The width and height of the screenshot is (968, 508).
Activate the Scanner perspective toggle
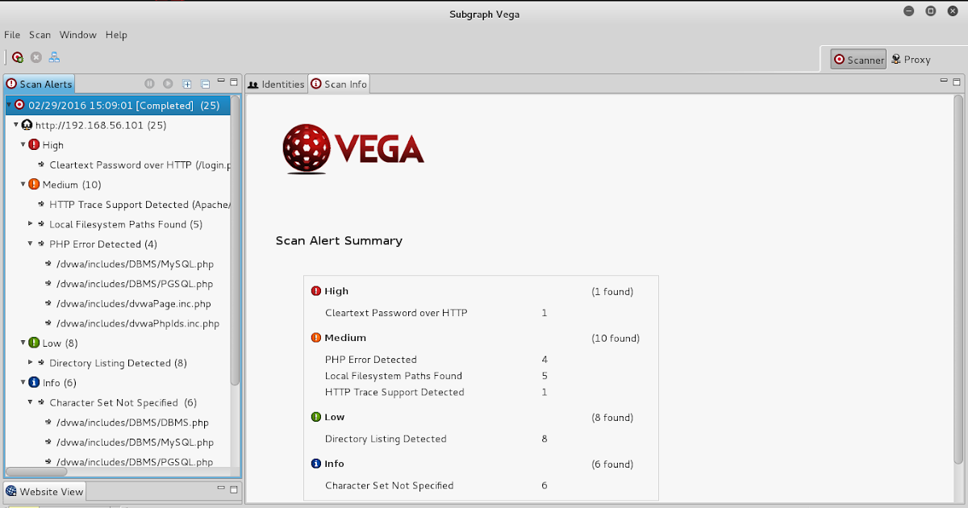857,59
